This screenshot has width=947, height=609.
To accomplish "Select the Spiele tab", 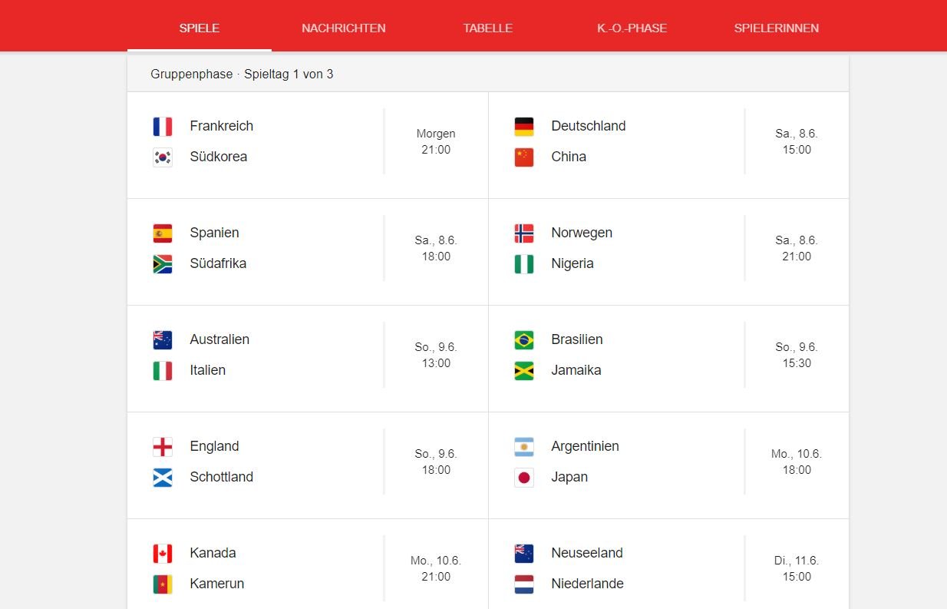I will click(200, 28).
